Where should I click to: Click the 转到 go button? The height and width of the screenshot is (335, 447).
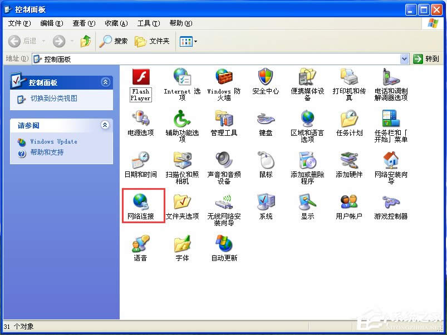pos(426,58)
